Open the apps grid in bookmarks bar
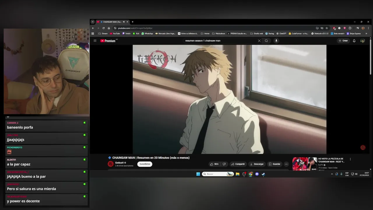373x210 pixels. click(x=93, y=34)
